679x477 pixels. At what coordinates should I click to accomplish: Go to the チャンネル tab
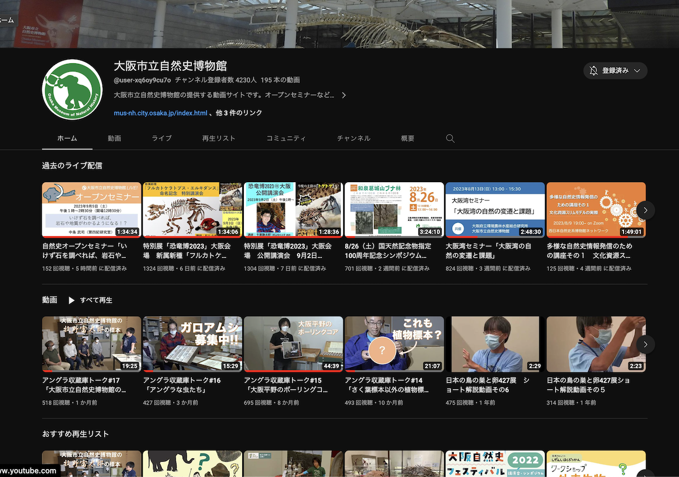pyautogui.click(x=354, y=139)
